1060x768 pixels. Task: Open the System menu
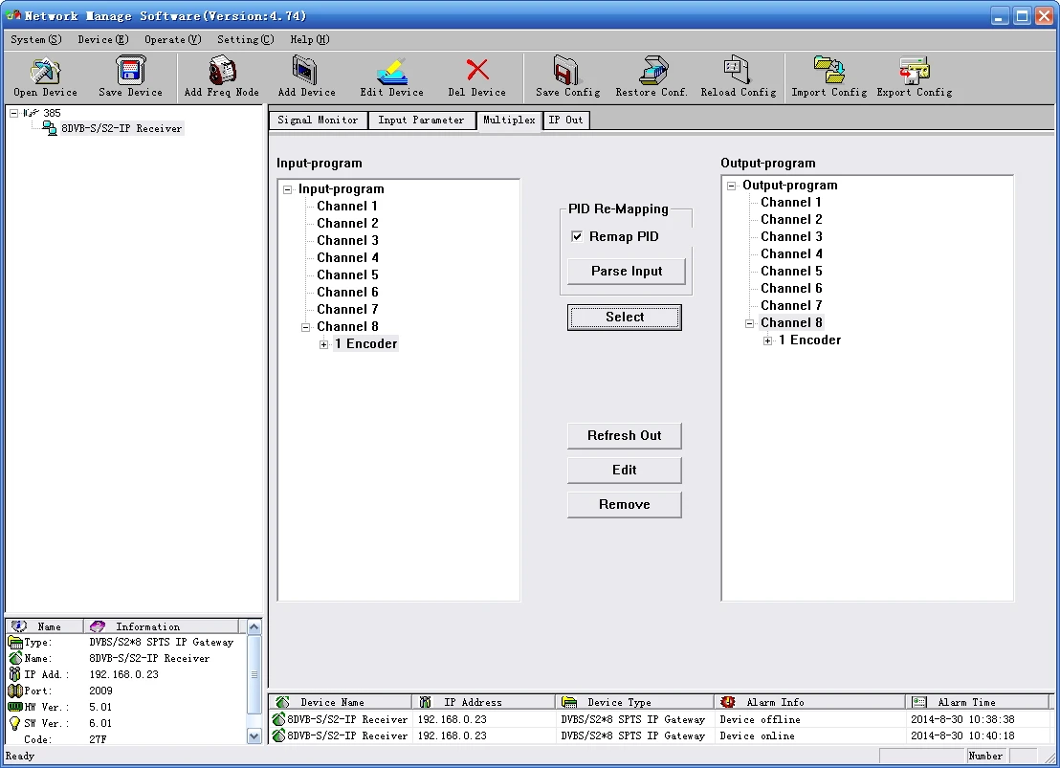pyautogui.click(x=35, y=39)
